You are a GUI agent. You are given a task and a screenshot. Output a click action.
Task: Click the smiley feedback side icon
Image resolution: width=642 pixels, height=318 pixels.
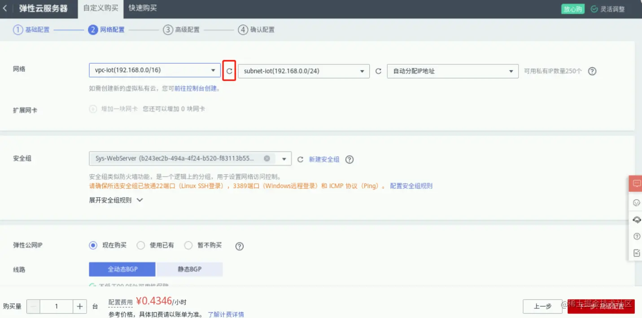click(x=637, y=202)
